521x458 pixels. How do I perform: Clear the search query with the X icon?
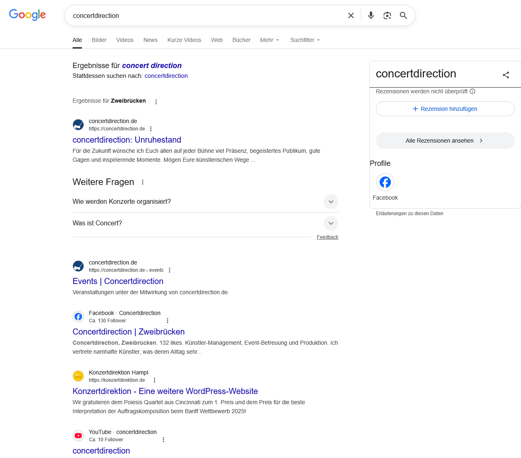click(351, 15)
